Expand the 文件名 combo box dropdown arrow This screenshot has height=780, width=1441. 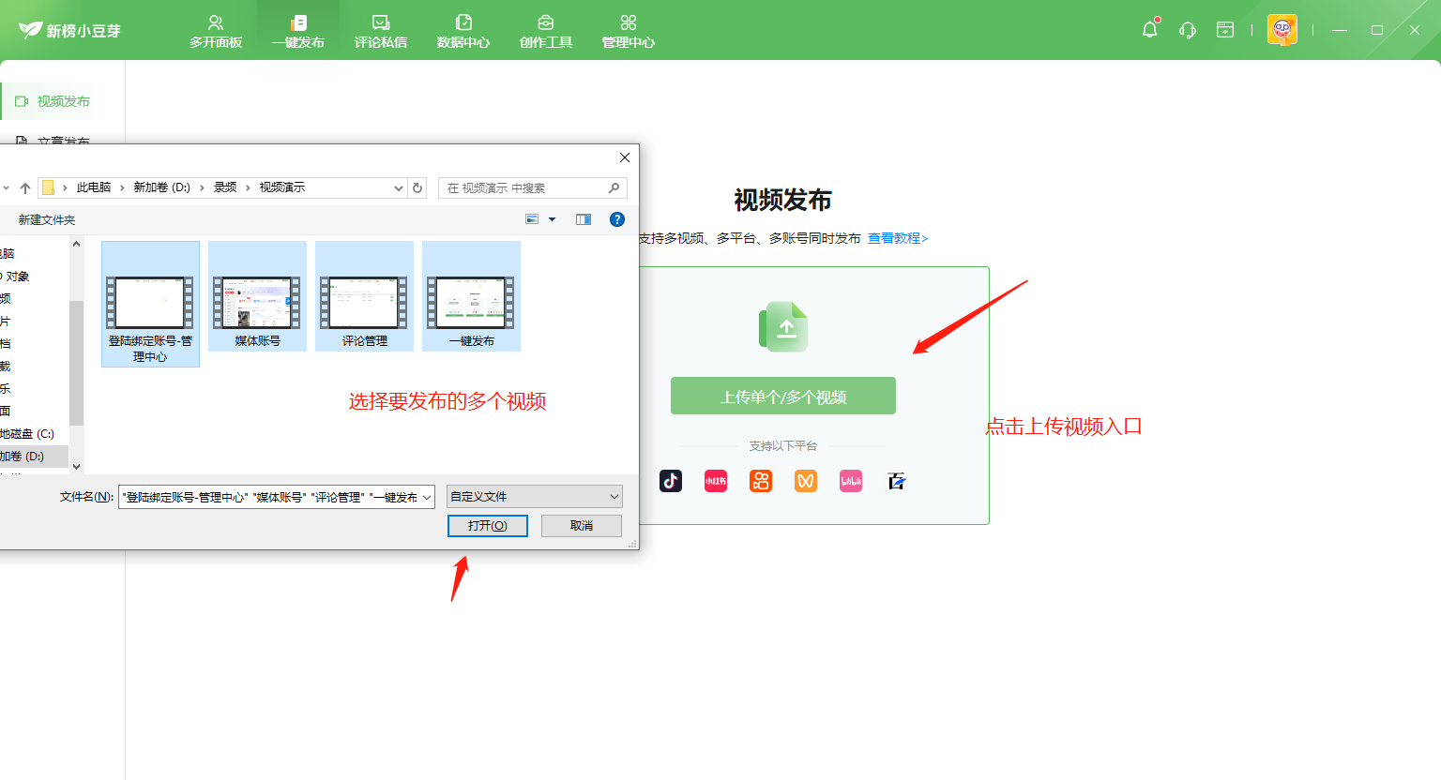click(x=427, y=498)
